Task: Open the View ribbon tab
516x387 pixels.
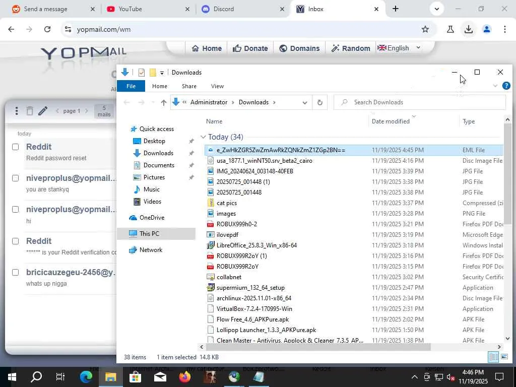Action: pos(217,86)
